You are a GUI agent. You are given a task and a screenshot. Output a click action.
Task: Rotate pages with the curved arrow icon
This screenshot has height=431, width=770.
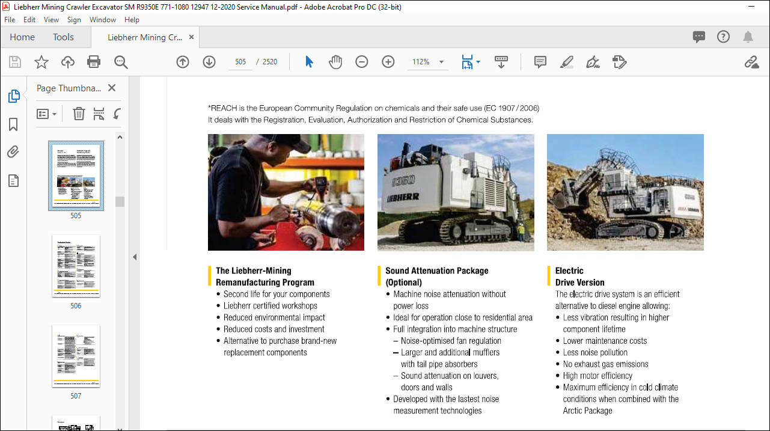[117, 114]
